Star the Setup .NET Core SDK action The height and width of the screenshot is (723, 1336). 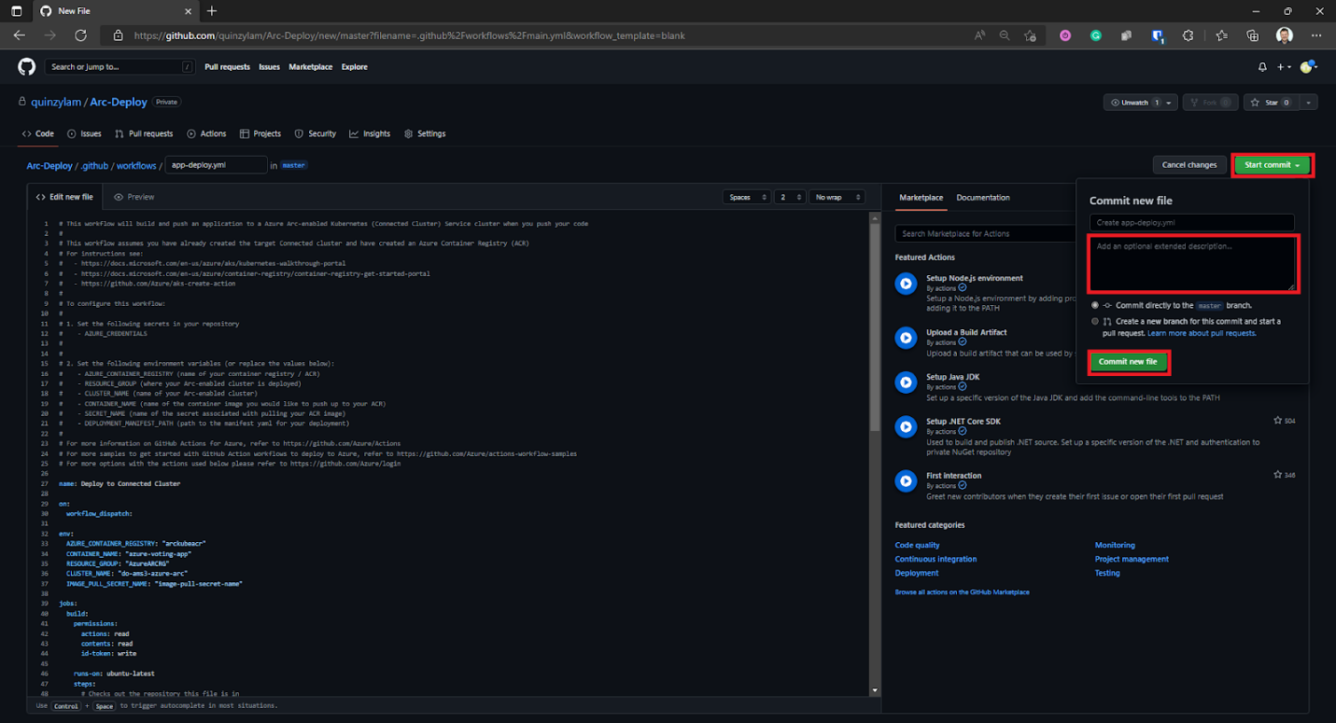pos(1277,421)
